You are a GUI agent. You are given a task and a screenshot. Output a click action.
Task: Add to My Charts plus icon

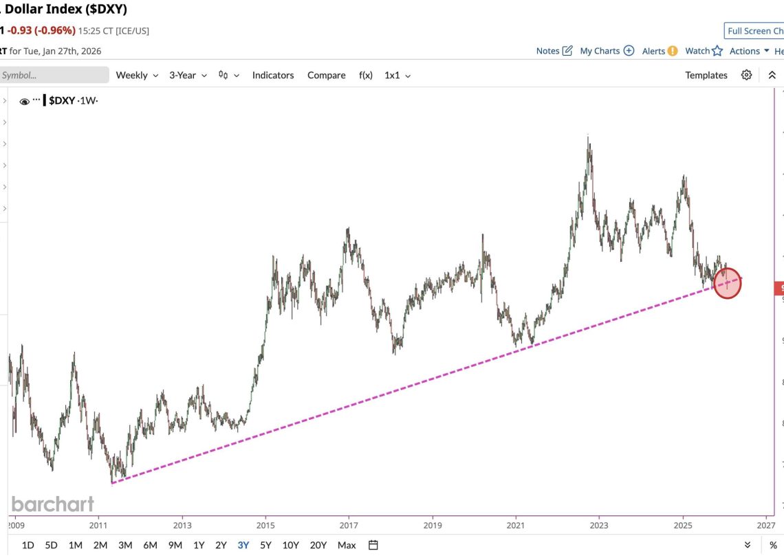(629, 51)
